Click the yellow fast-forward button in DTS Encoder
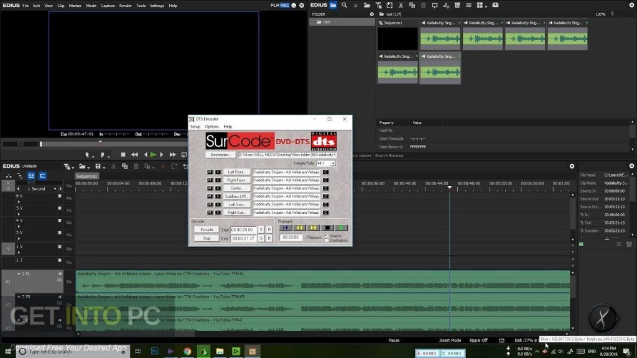Image resolution: width=637 pixels, height=358 pixels. pyautogui.click(x=314, y=227)
